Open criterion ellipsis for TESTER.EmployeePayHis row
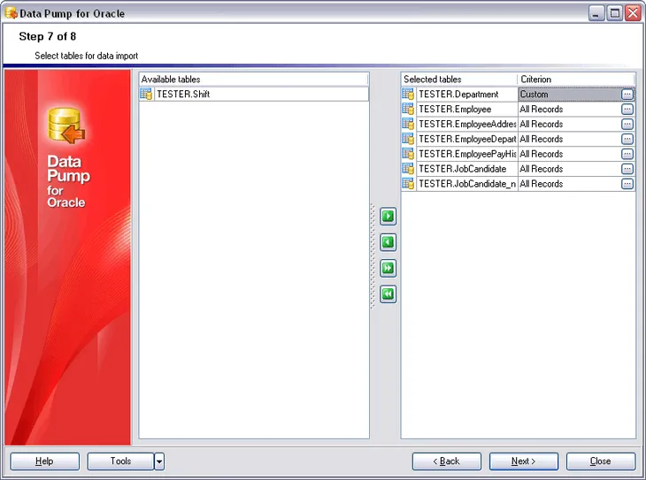The height and width of the screenshot is (480, 646). coord(627,154)
